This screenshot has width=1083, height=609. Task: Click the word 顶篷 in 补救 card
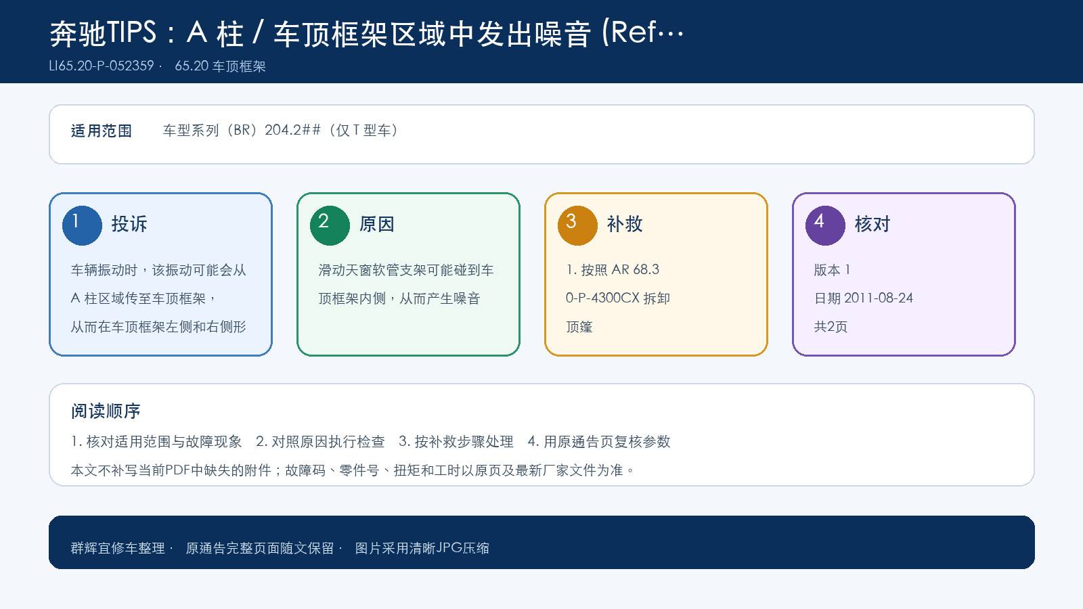[579, 327]
